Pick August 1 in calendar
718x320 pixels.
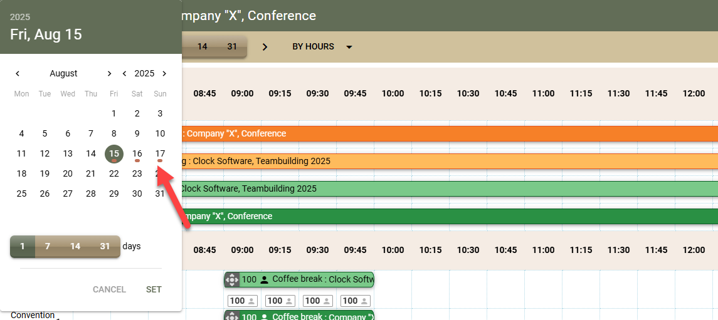[x=114, y=113]
